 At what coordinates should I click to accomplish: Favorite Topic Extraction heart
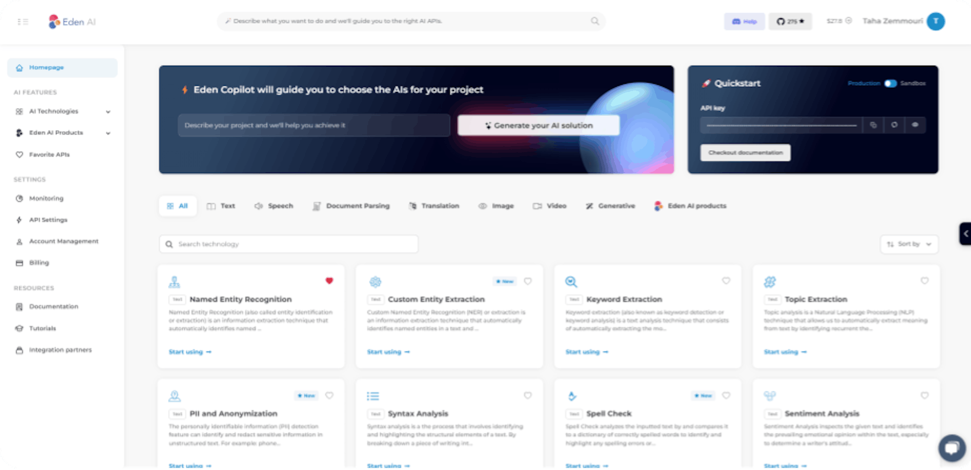tap(924, 281)
